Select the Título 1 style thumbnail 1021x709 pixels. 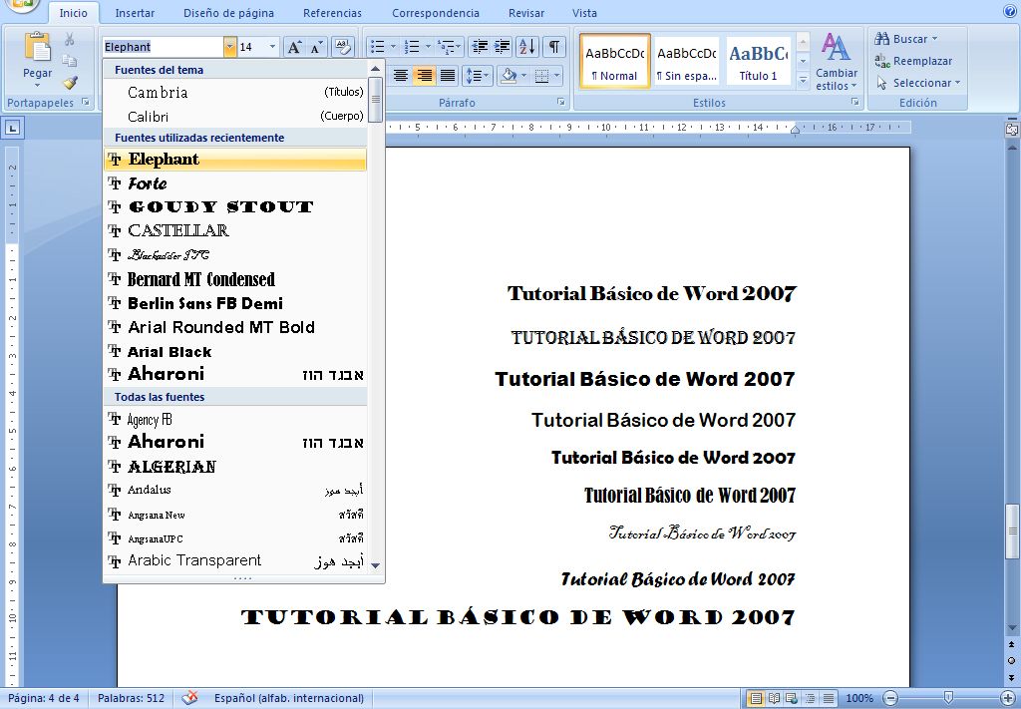(758, 62)
